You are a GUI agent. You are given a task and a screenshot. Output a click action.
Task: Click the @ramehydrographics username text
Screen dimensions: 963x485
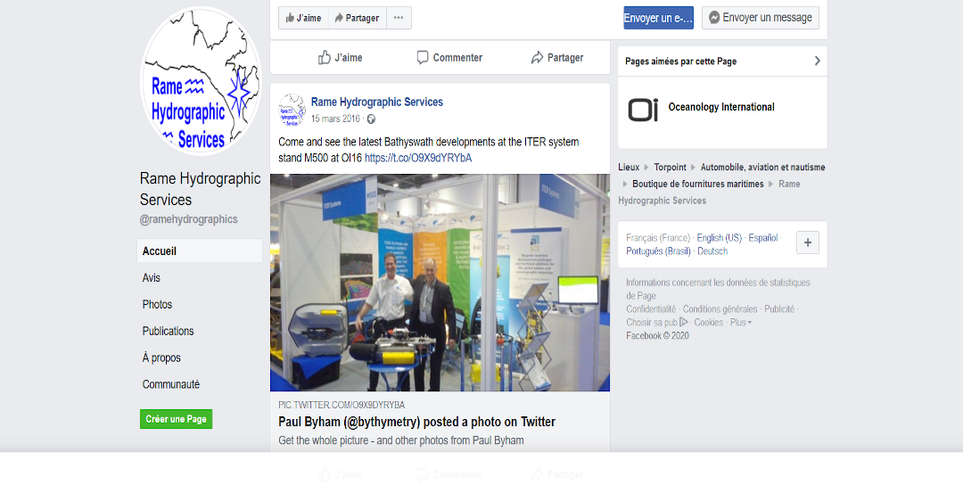[188, 219]
